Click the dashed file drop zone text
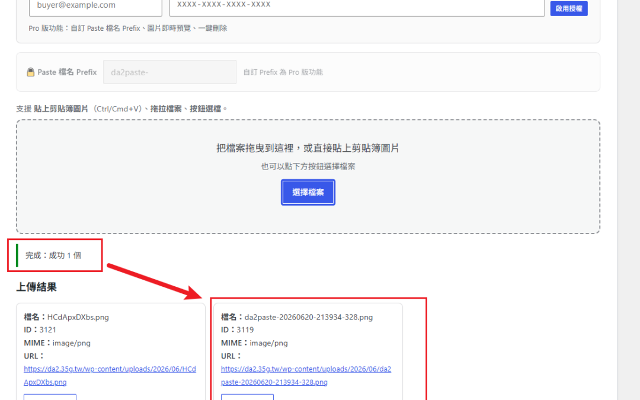This screenshot has width=640, height=400. (x=308, y=148)
